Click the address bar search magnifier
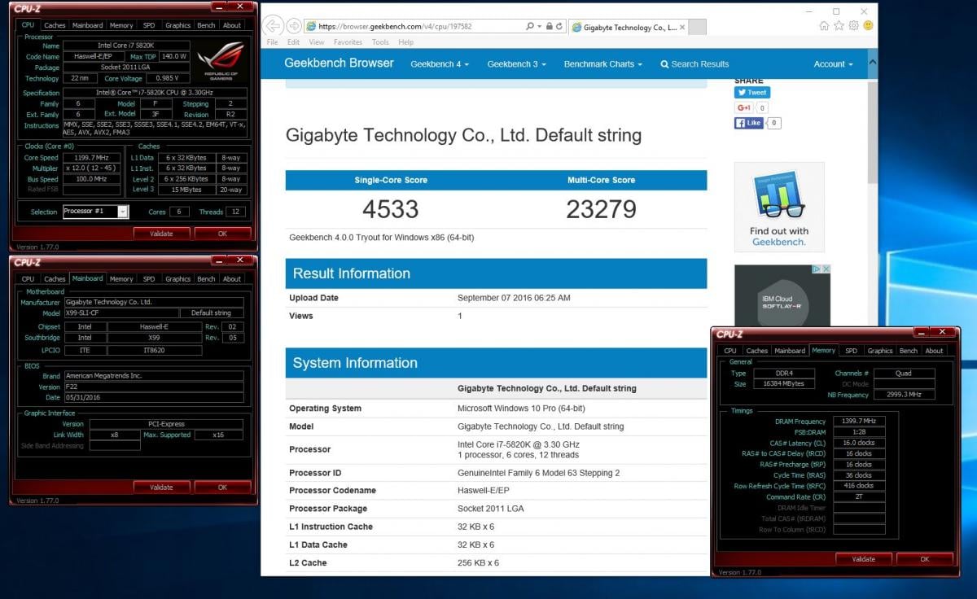977x599 pixels. point(529,26)
